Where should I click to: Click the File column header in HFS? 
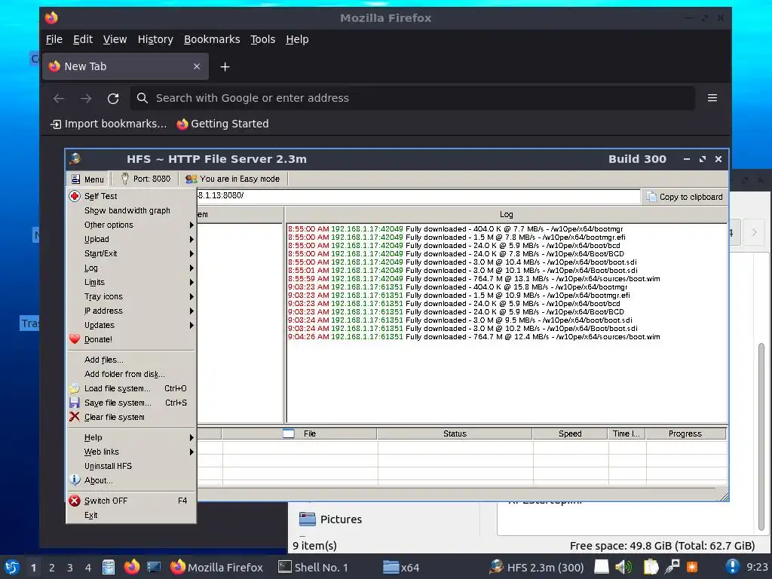tap(299, 433)
